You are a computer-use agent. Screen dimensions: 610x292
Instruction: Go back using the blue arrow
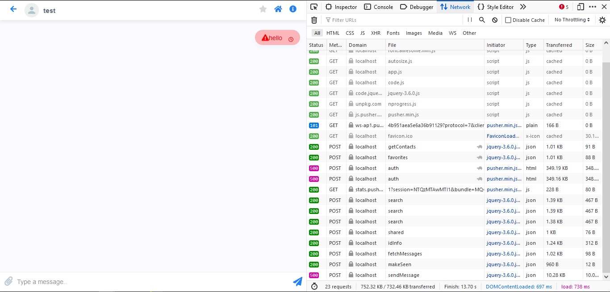click(x=13, y=9)
